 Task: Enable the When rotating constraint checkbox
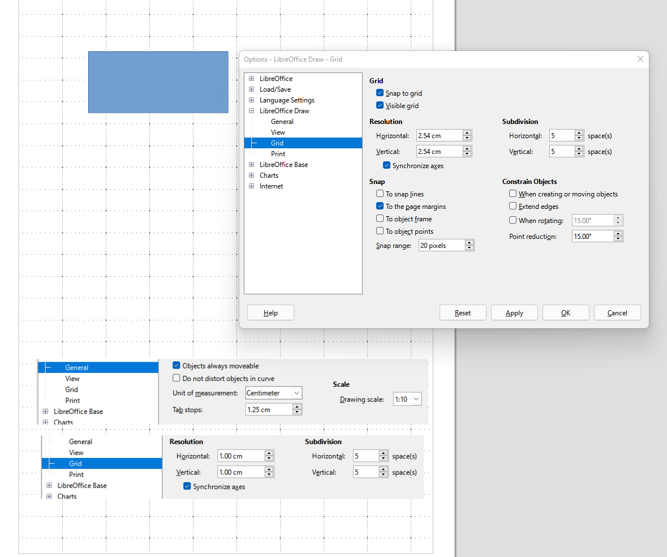pos(513,220)
